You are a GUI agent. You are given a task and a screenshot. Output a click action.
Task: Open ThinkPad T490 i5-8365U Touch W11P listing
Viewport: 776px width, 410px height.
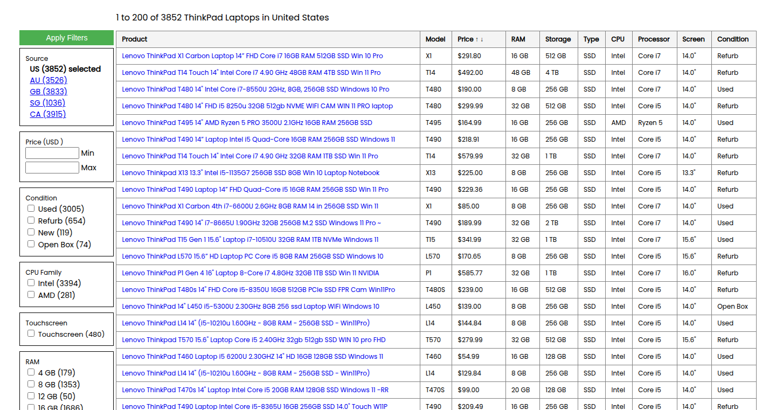point(255,406)
